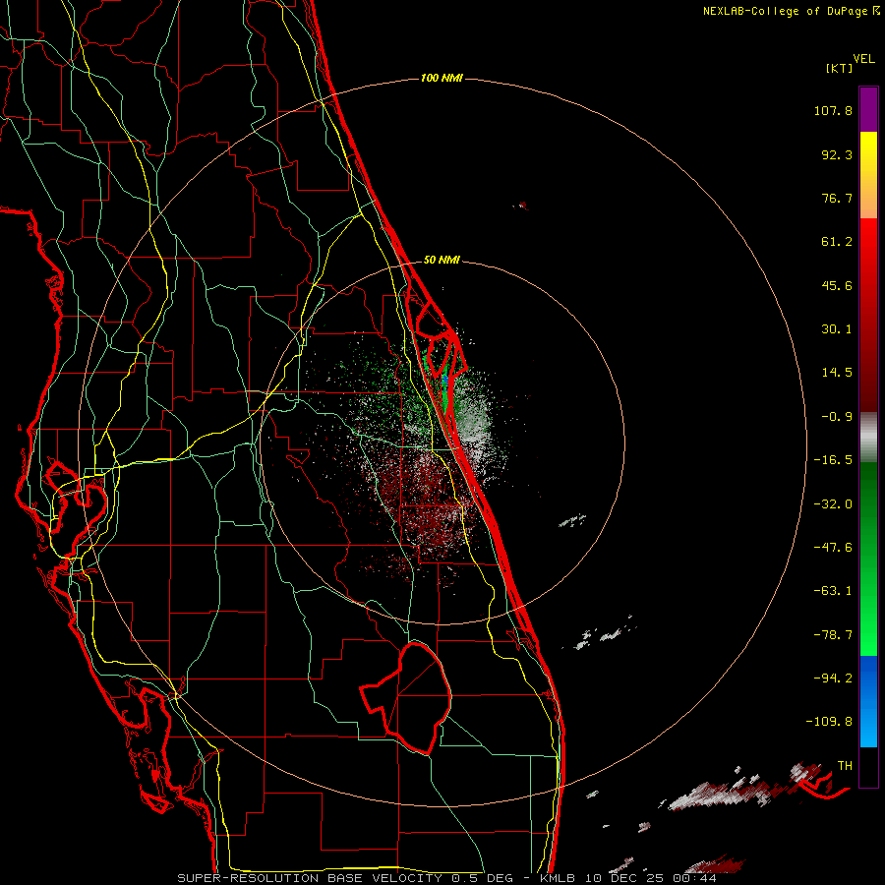This screenshot has height=885, width=885.
Task: Select the -94.2 legend value
Action: (833, 678)
